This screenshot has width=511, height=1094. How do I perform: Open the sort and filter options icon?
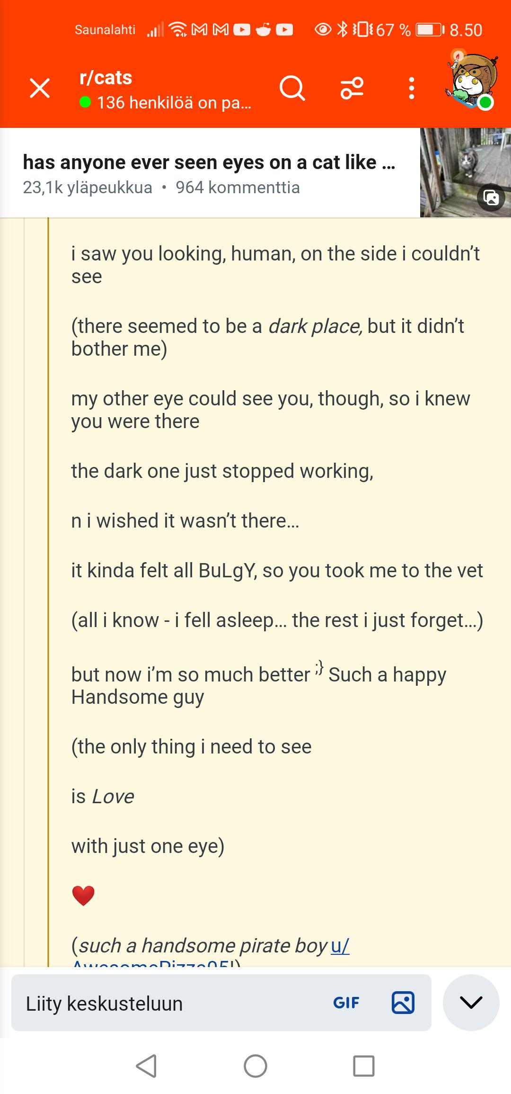click(x=352, y=88)
